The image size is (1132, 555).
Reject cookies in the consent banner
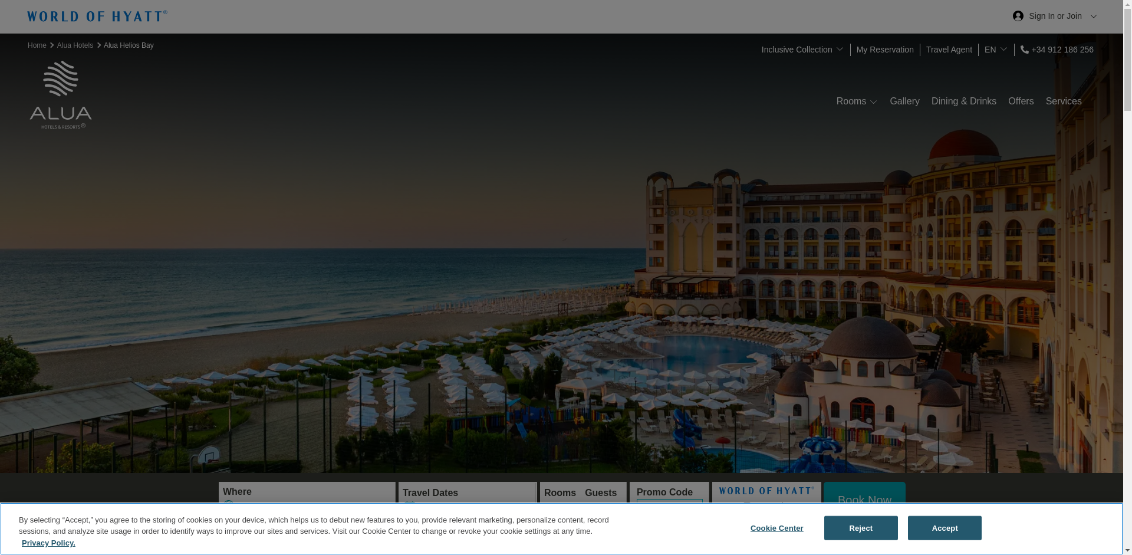click(860, 528)
